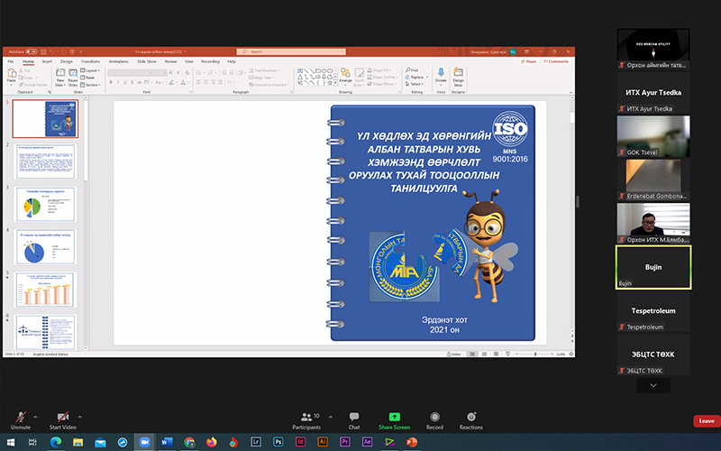
Task: Expand video options arrow beside Start Video
Action: coord(79,417)
